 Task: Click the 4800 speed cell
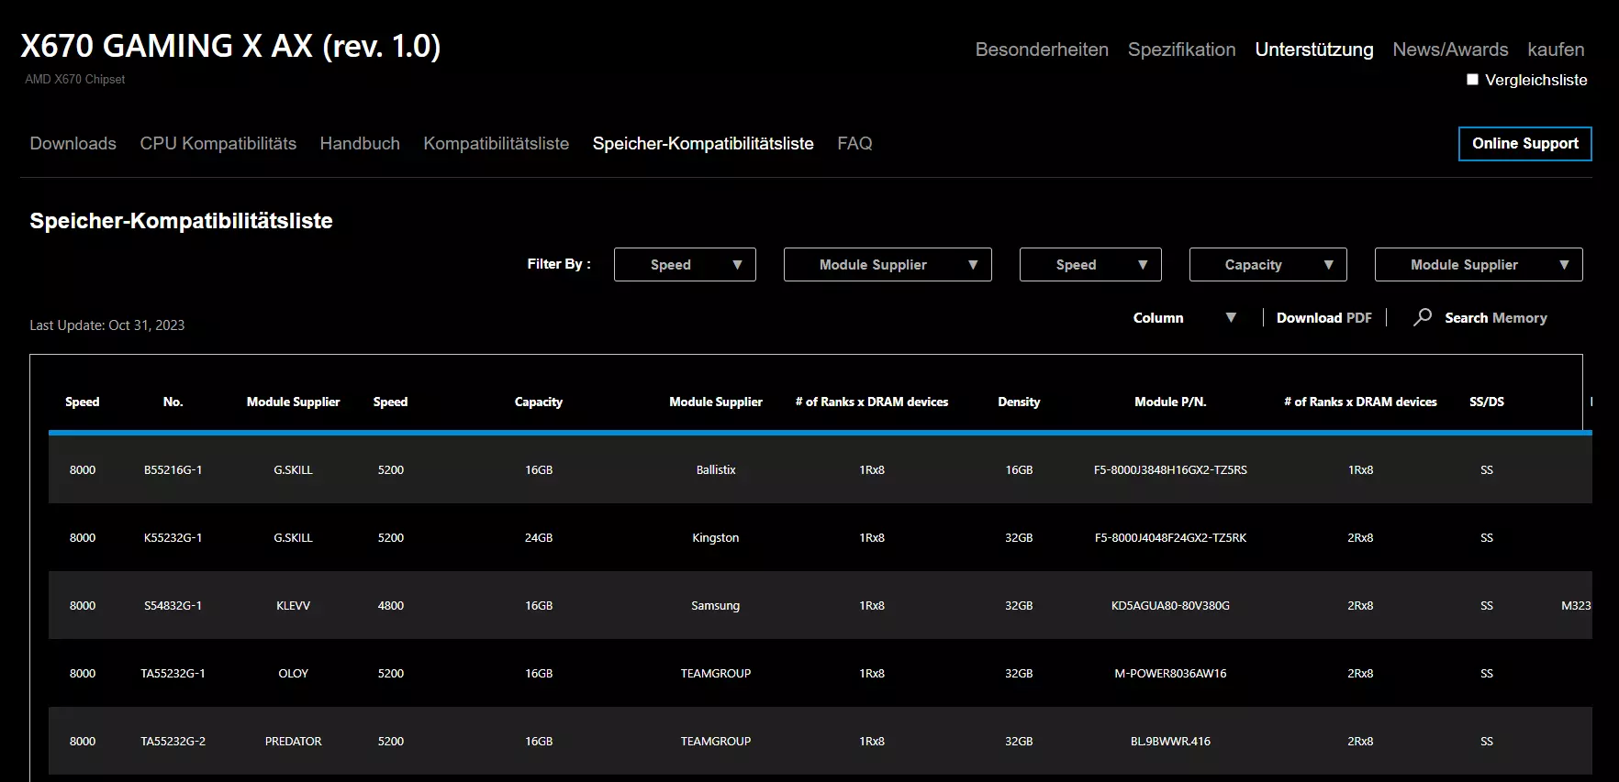pyautogui.click(x=391, y=605)
